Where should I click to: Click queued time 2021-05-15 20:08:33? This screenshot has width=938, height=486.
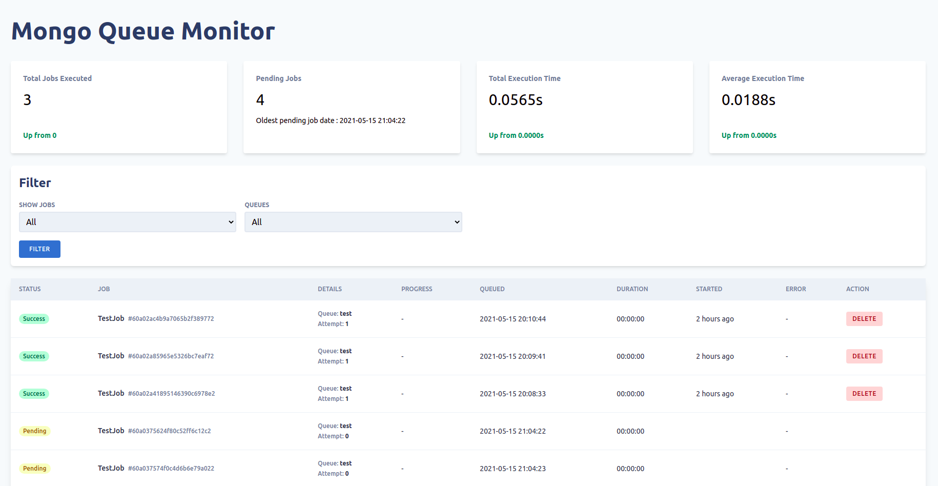point(513,394)
